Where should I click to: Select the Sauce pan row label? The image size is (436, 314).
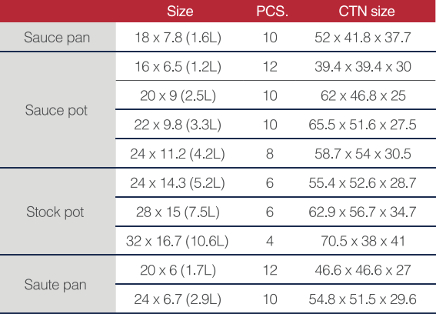click(x=58, y=37)
